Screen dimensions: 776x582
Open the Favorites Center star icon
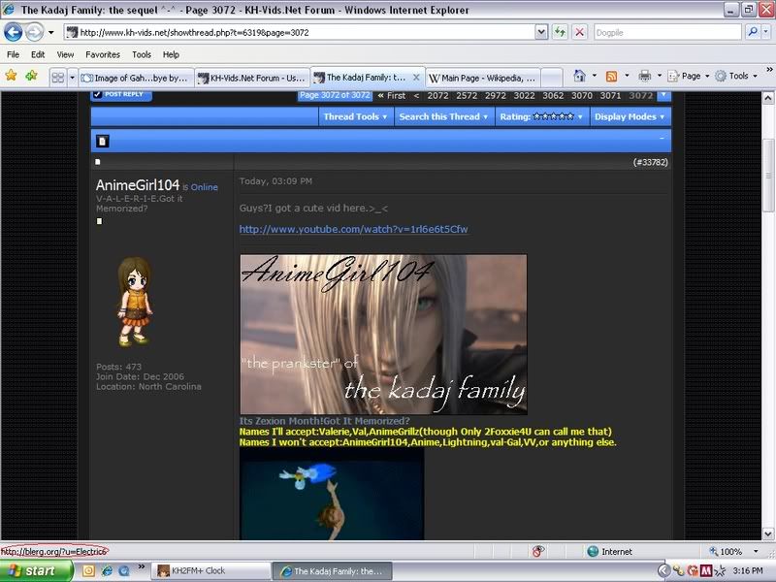pyautogui.click(x=11, y=76)
